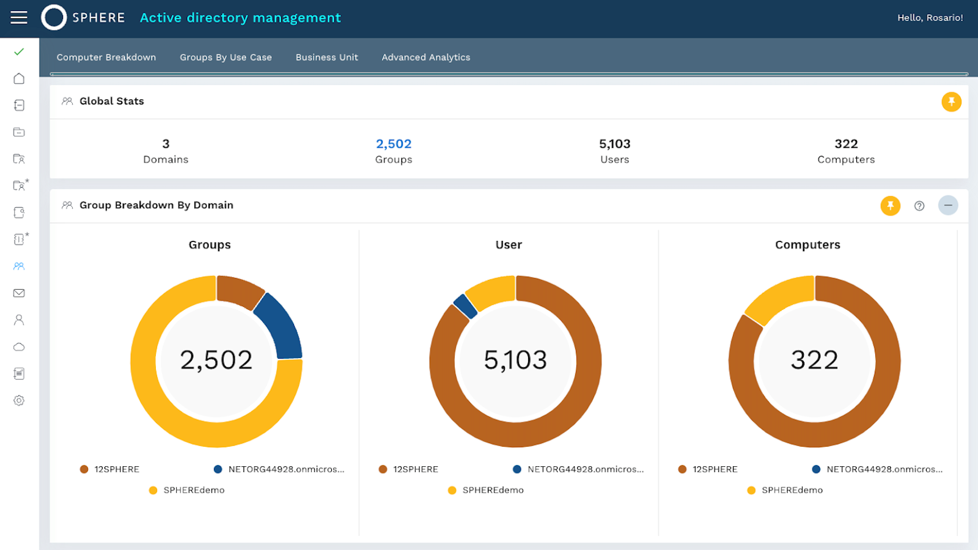Toggle 12SPHERE legend in Groups chart
The height and width of the screenshot is (550, 978).
click(110, 469)
